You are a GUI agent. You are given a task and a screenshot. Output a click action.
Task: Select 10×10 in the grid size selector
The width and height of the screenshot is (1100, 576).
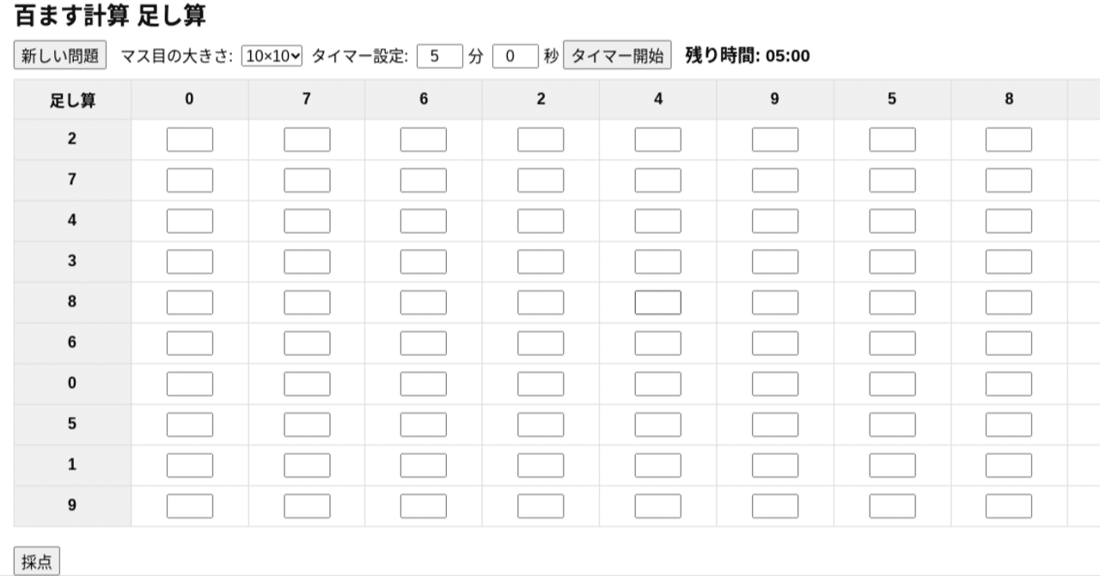pos(271,55)
